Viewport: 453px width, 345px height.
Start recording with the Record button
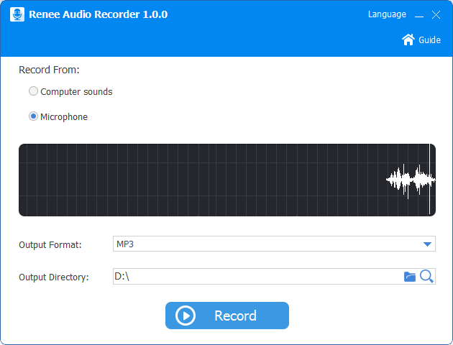point(227,316)
